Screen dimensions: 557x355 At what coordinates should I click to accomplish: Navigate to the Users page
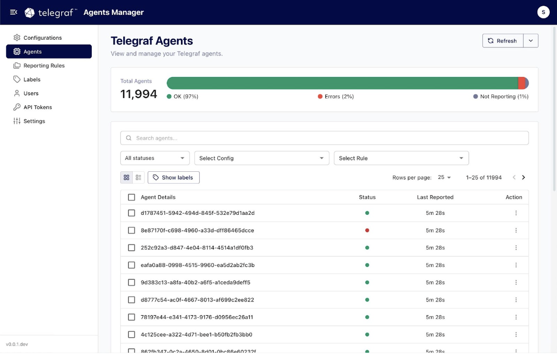point(49,93)
